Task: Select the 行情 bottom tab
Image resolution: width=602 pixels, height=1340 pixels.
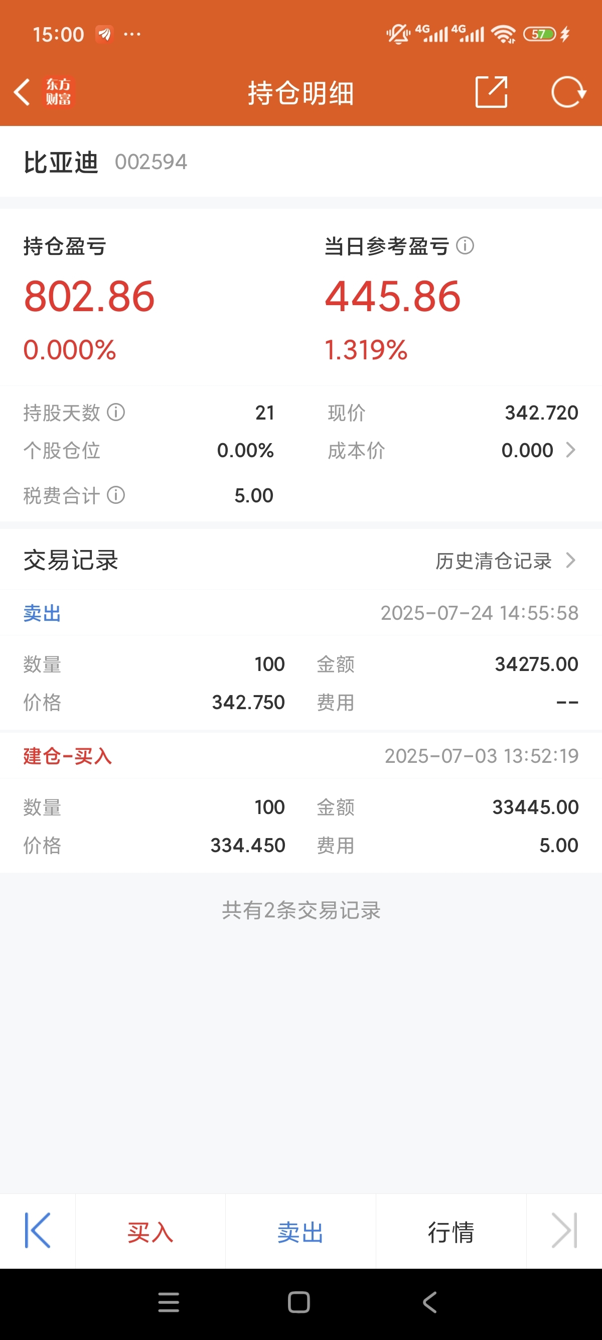Action: coord(450,1232)
